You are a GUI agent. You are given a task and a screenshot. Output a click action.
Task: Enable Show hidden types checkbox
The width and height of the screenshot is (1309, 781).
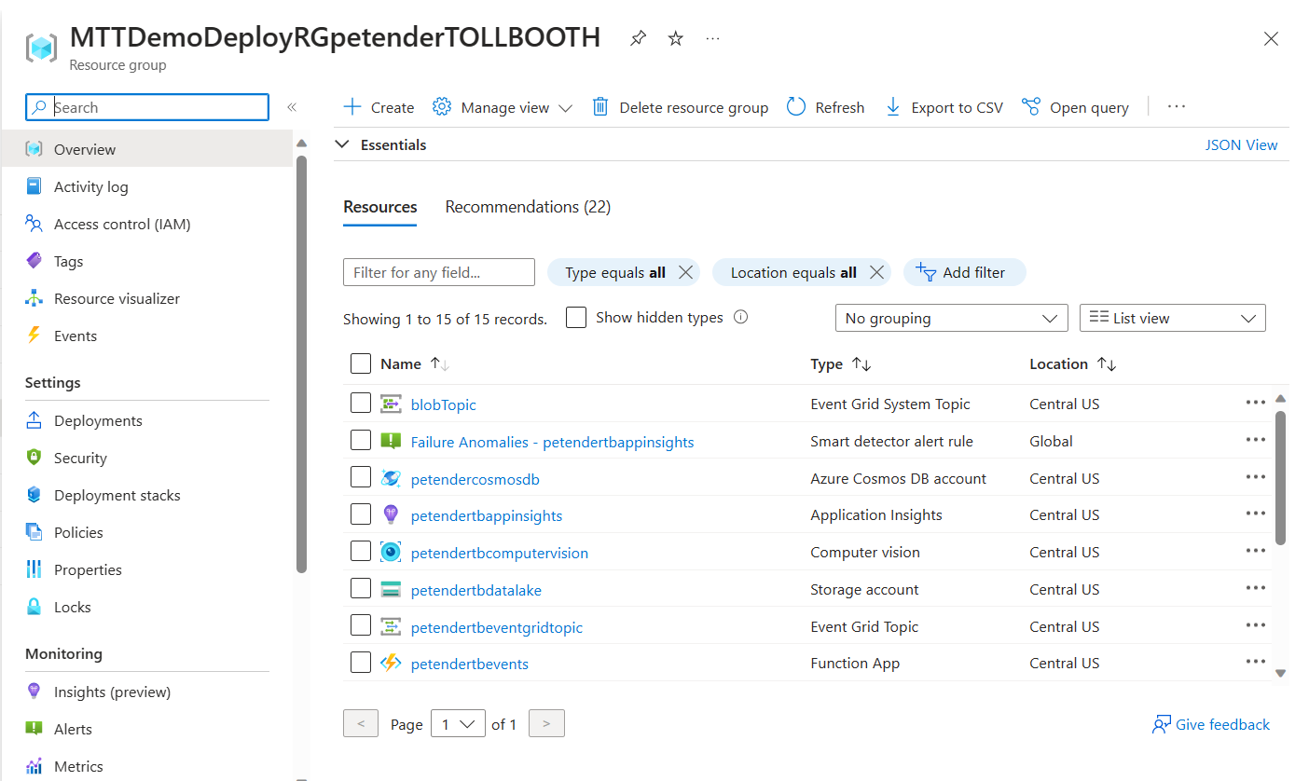coord(577,317)
